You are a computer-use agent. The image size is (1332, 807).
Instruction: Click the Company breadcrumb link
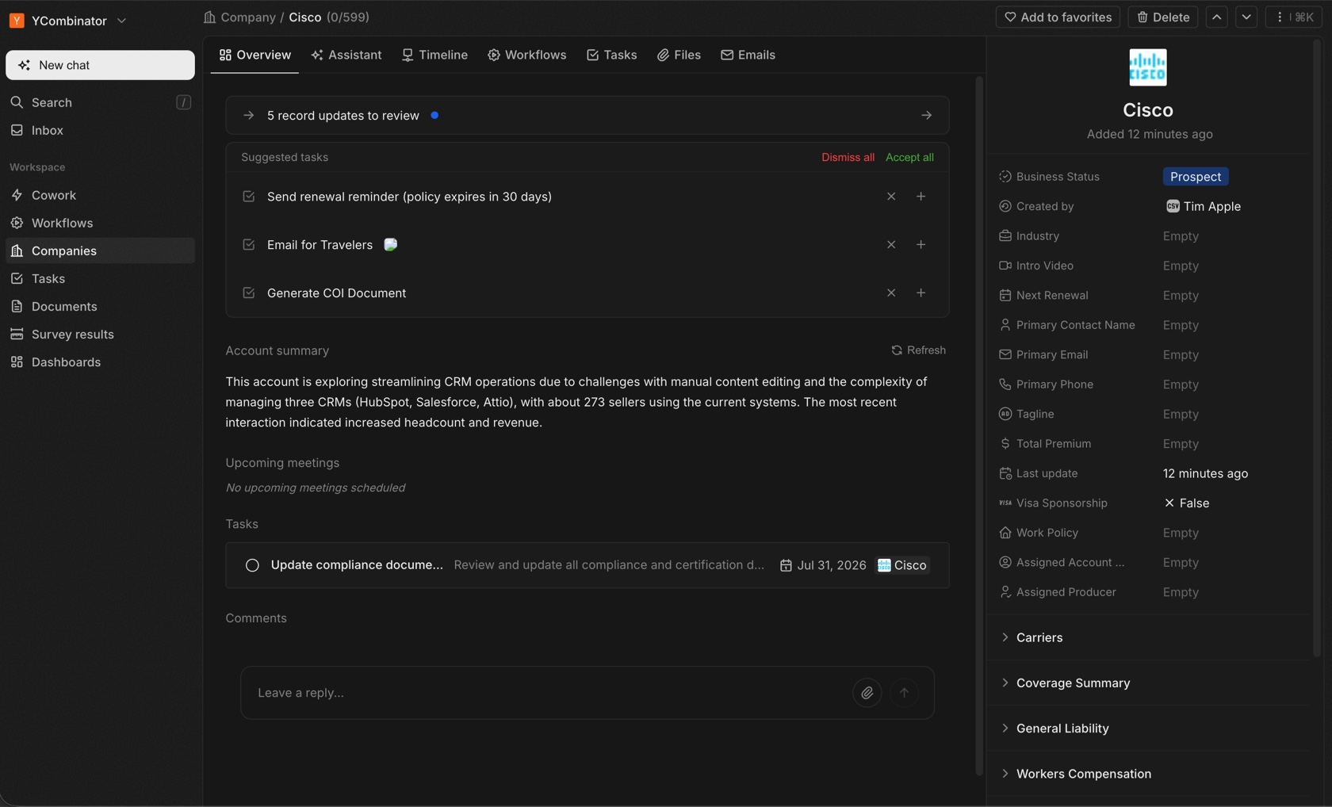248,17
